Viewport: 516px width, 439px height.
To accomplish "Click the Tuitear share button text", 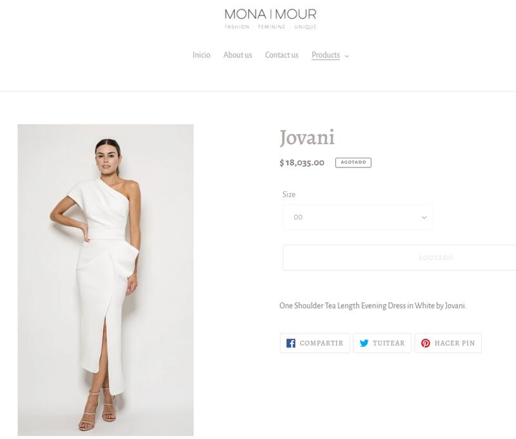I will (389, 343).
